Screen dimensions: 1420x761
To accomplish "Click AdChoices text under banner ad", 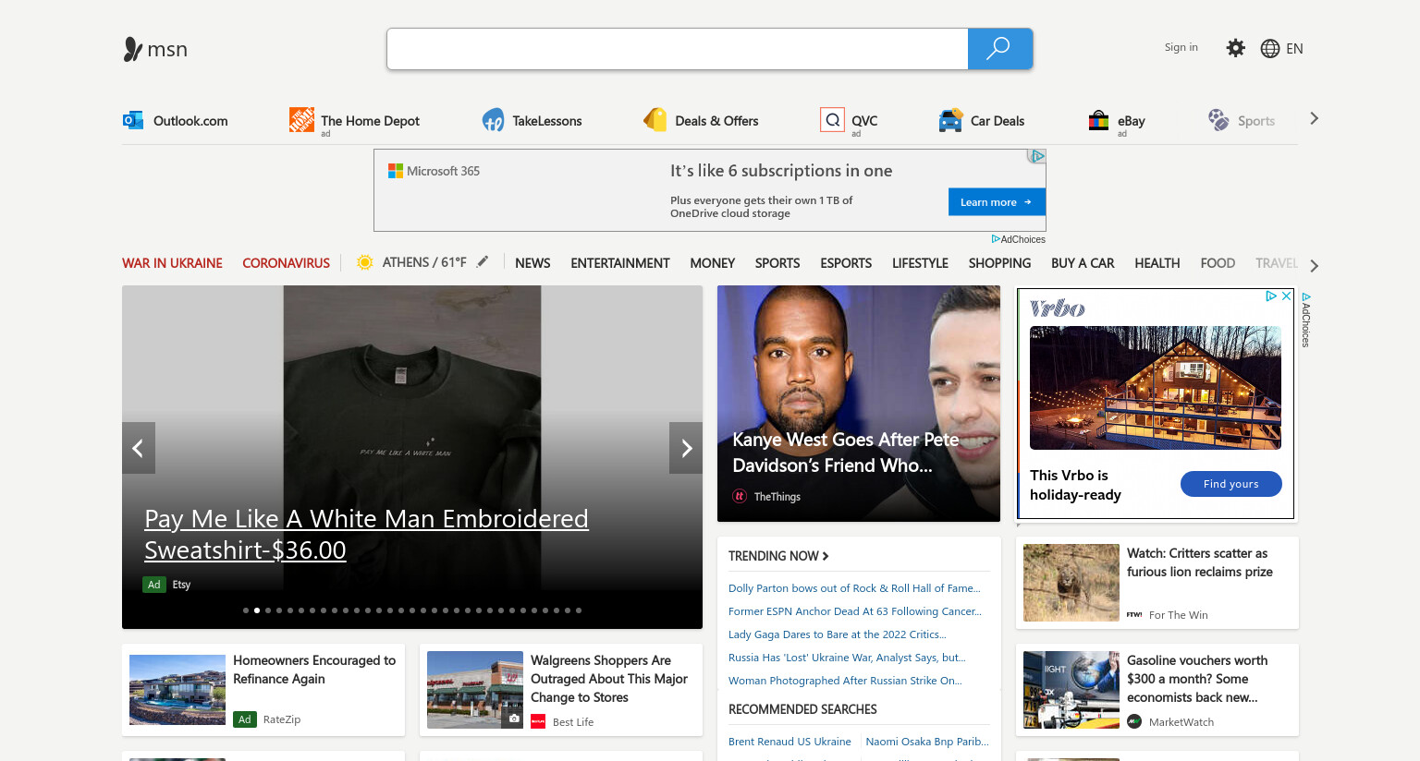I will coord(1022,239).
